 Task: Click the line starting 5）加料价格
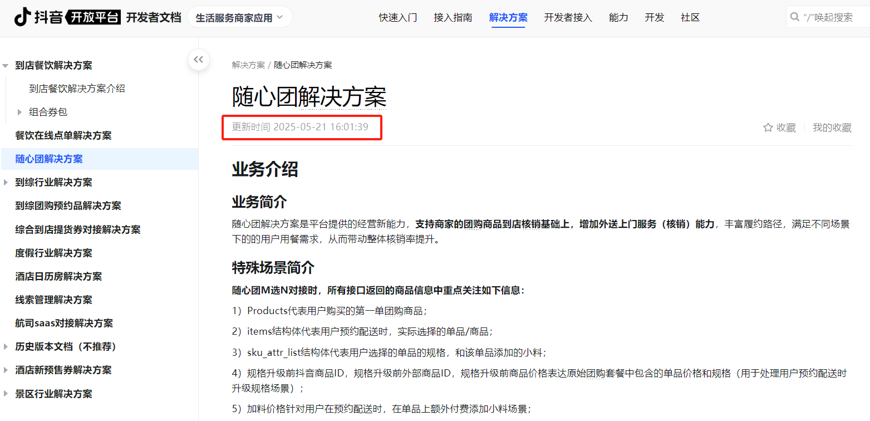pos(382,409)
